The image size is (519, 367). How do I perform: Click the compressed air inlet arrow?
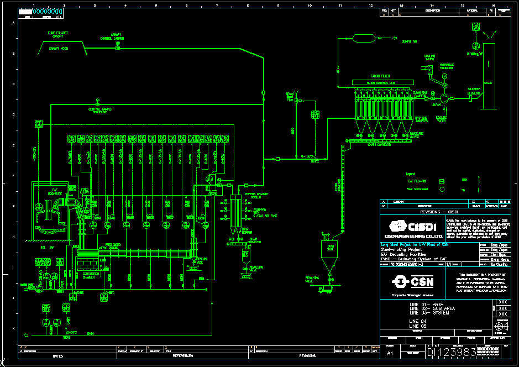pyautogui.click(x=394, y=38)
